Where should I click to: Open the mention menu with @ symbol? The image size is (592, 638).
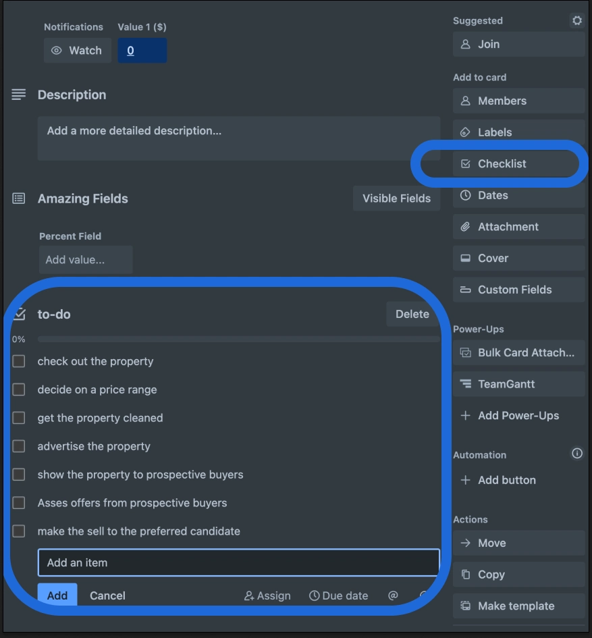(x=393, y=595)
